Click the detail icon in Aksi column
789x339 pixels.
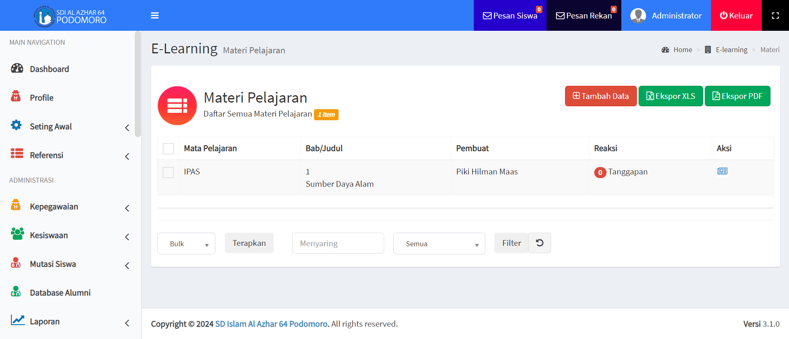pyautogui.click(x=722, y=171)
